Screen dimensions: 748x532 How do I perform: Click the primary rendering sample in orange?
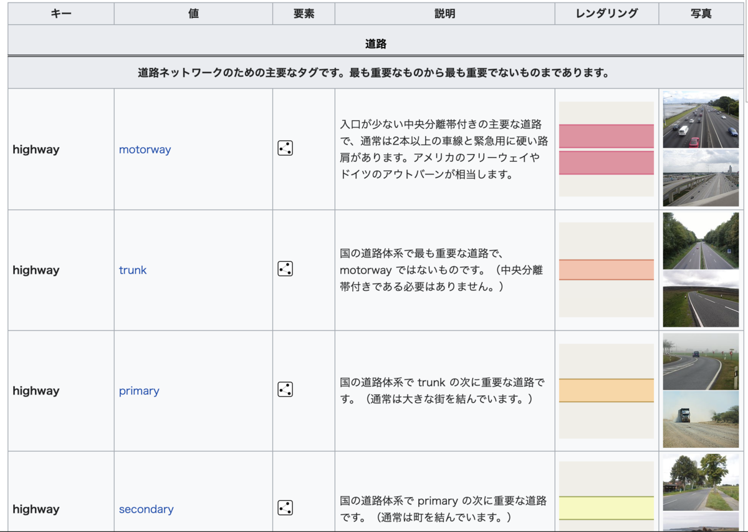607,391
